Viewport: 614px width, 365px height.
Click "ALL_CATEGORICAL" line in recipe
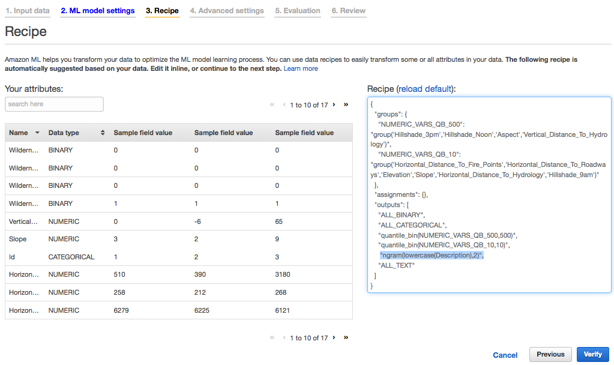pos(412,225)
